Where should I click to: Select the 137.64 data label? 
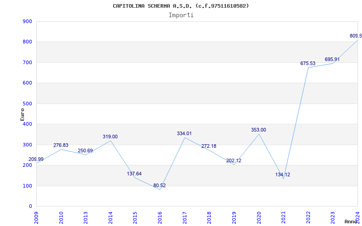pos(134,174)
